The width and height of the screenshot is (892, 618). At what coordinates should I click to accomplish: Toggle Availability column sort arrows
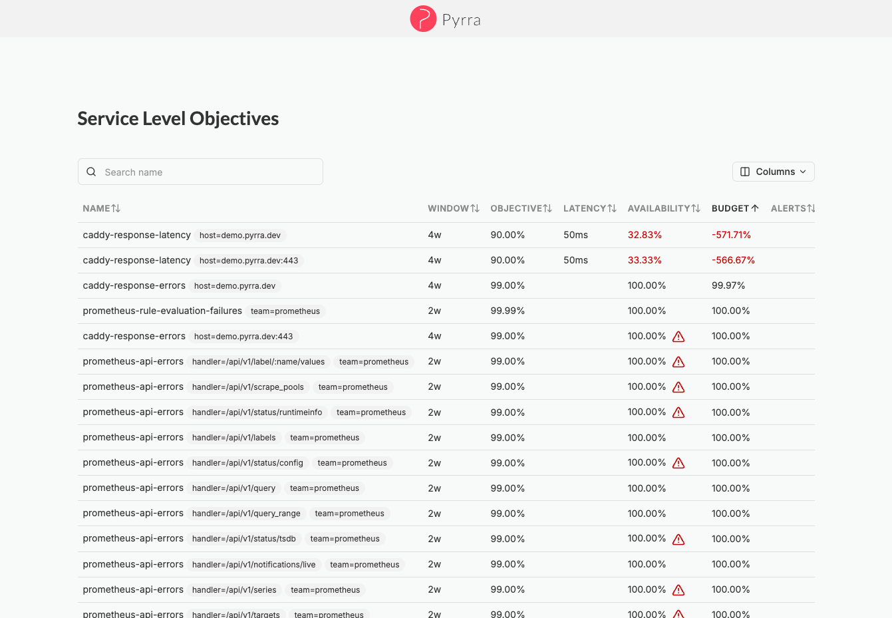coord(696,208)
